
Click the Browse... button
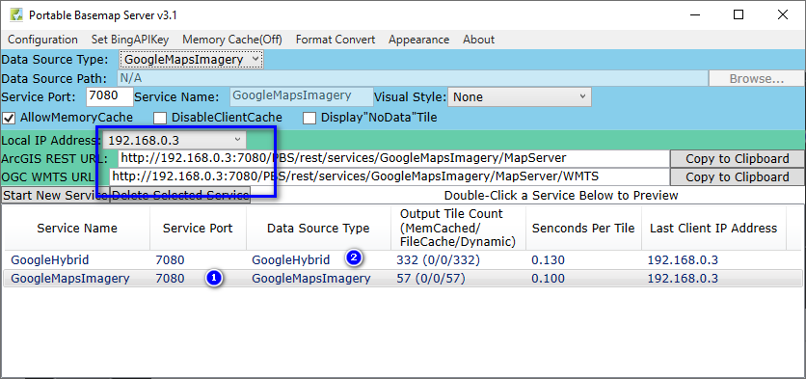pyautogui.click(x=757, y=79)
